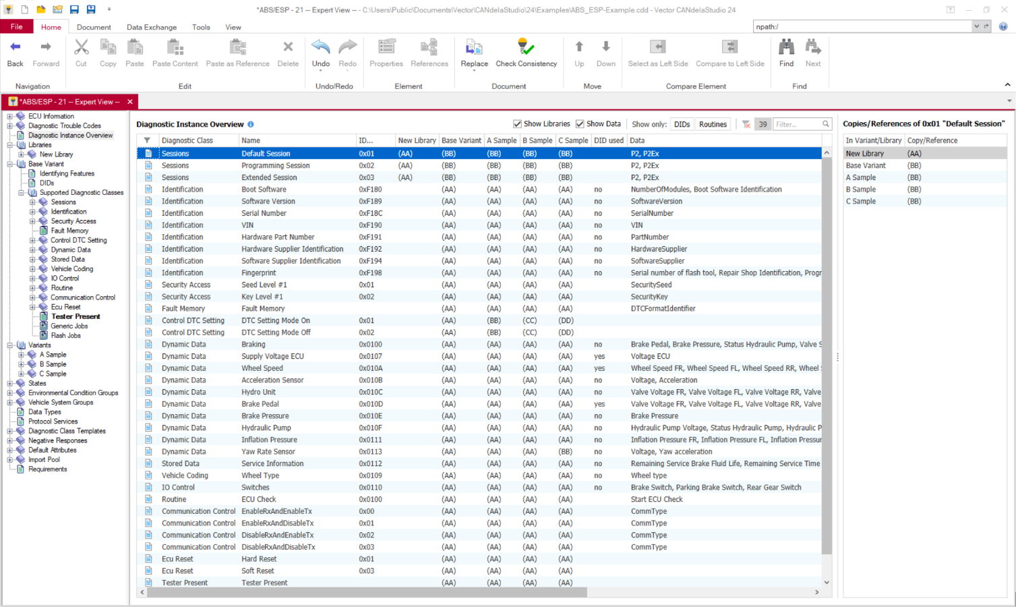This screenshot has width=1016, height=607.
Task: Click the info icon beside Diagnostic Instance Overview
Action: (x=251, y=124)
